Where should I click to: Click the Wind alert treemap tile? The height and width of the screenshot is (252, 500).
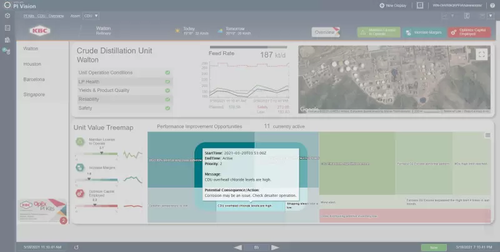click(x=362, y=202)
